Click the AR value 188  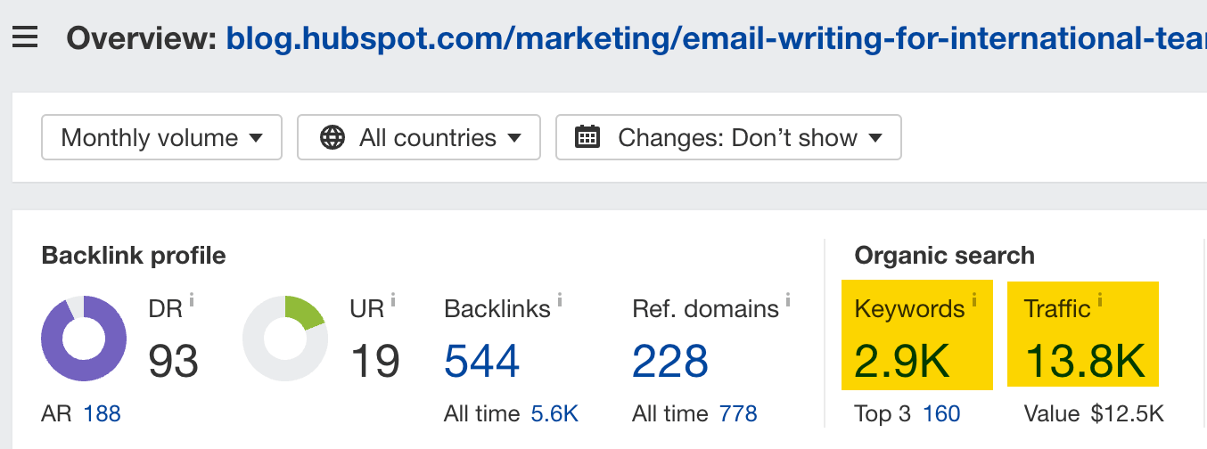pos(102,413)
